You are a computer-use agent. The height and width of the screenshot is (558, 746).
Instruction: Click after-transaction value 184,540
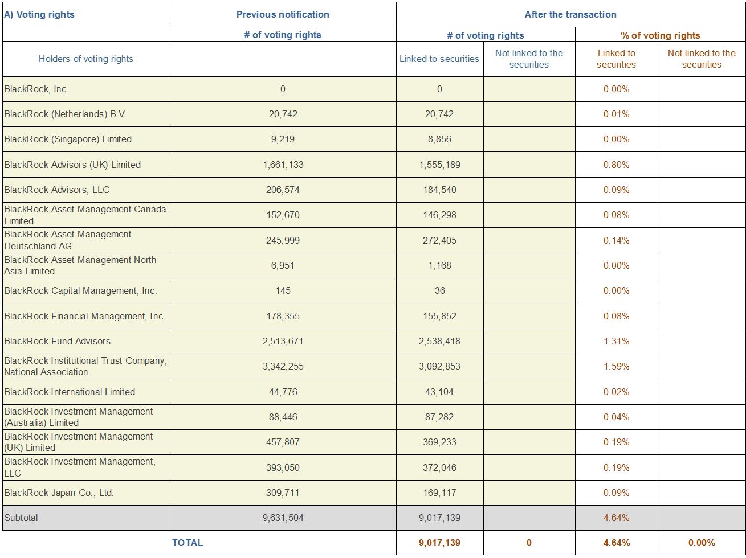[x=439, y=190]
